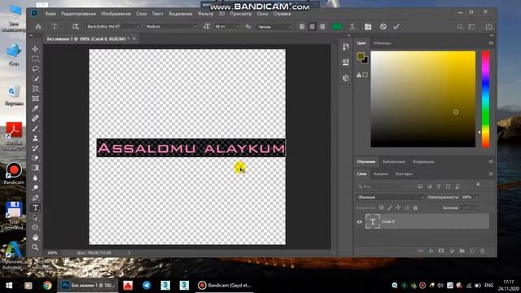Open Telegram from the taskbar

point(147,285)
